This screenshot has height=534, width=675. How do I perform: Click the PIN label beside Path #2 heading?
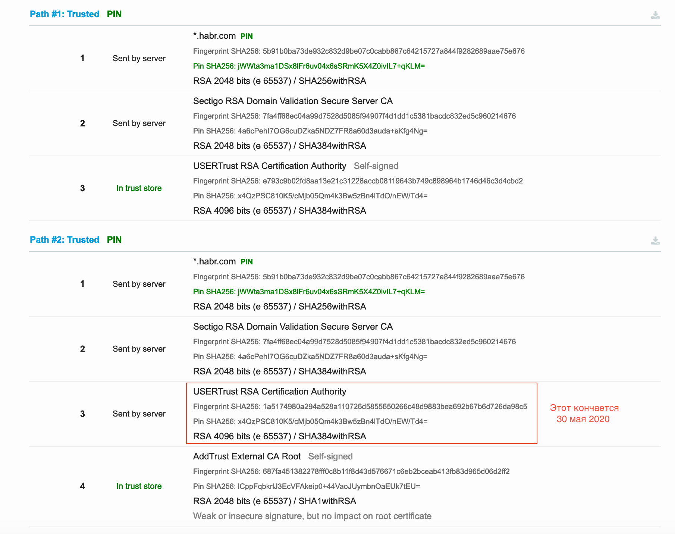[x=114, y=240]
